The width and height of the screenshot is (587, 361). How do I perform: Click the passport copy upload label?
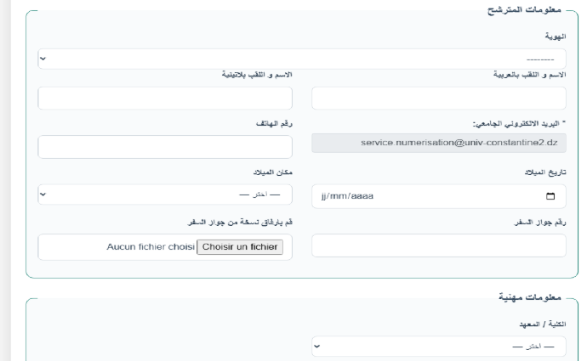point(240,222)
